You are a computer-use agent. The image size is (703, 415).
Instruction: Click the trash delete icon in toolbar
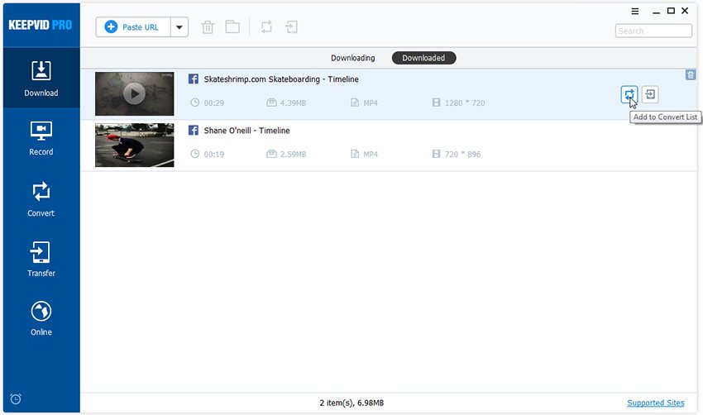208,27
